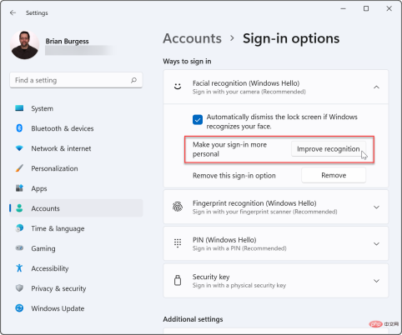The height and width of the screenshot is (335, 402).
Task: Open Personalization settings
Action: [76, 168]
